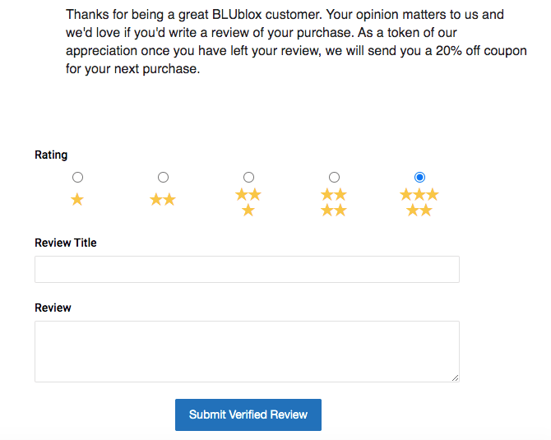Click the Review Title label text
The image size is (551, 440).
tap(66, 243)
